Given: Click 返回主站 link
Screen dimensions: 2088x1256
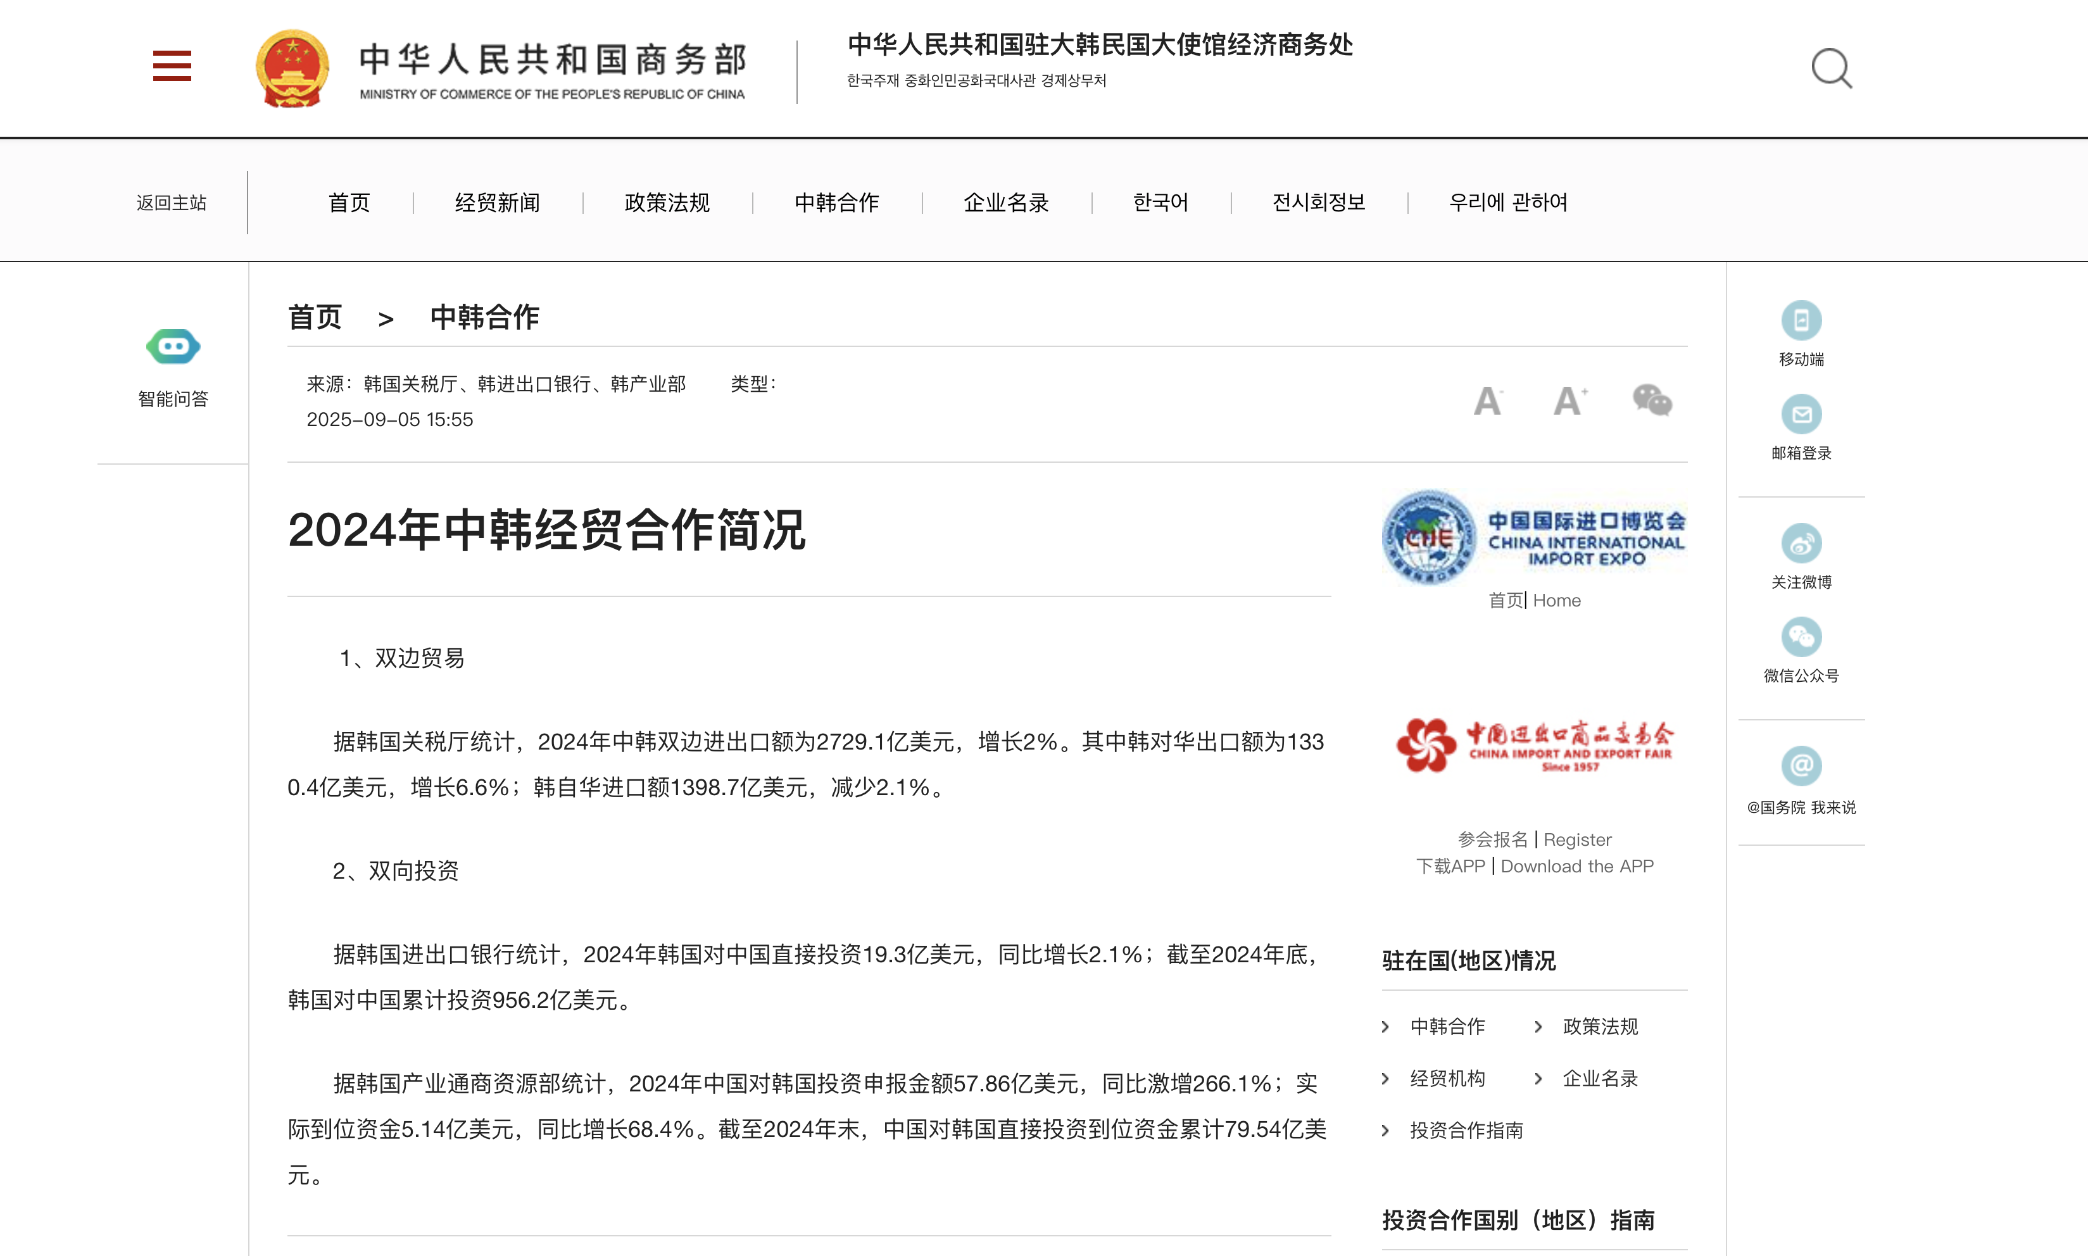Looking at the screenshot, I should pos(172,203).
